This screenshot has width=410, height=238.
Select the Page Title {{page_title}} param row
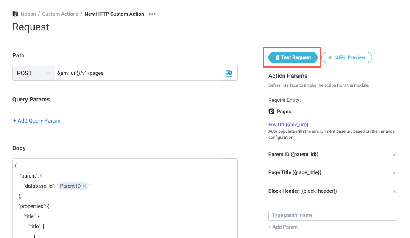click(x=332, y=173)
